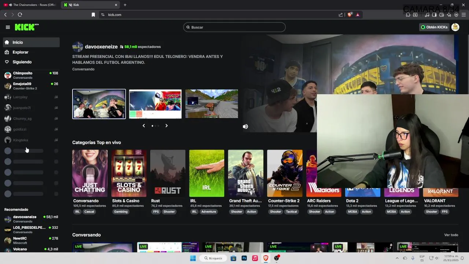
Task: Open new browser tab with plus button
Action: 125,5
